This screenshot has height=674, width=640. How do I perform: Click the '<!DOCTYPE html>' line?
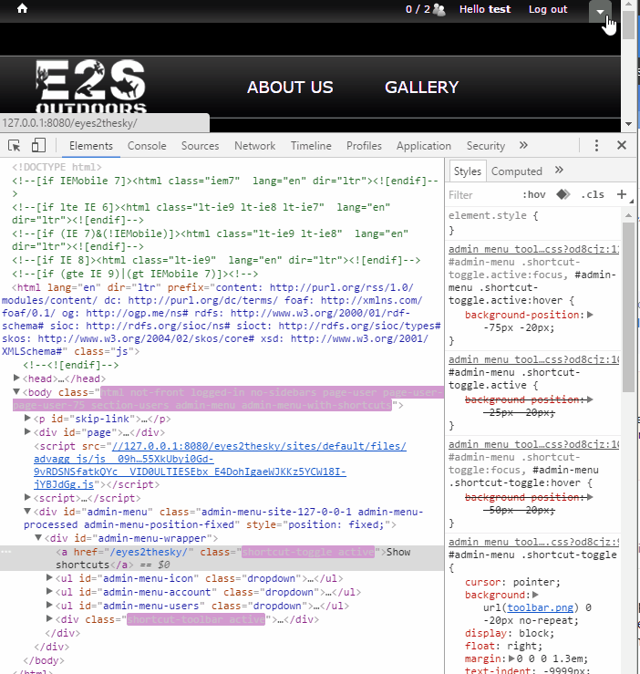click(x=57, y=167)
